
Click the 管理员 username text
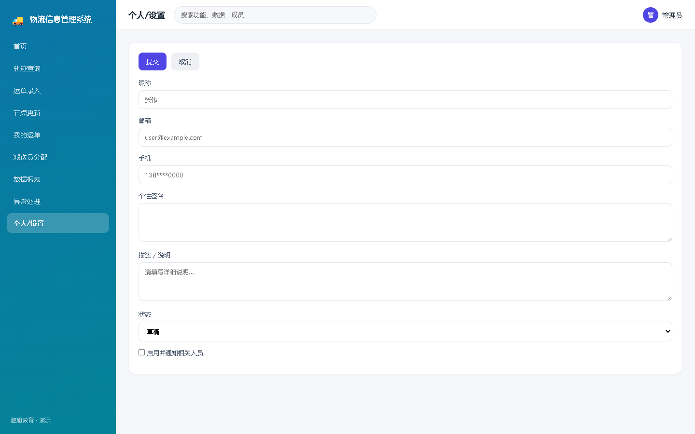click(672, 15)
